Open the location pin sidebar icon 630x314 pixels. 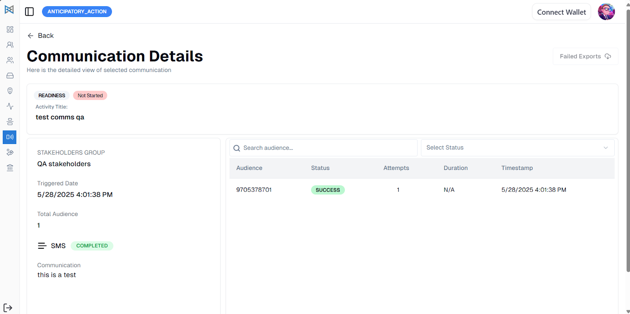pyautogui.click(x=10, y=91)
